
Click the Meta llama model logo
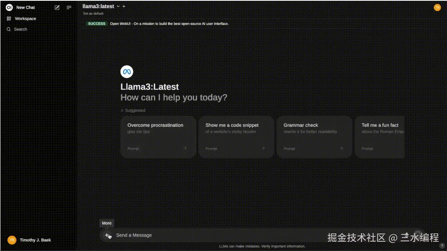(127, 72)
